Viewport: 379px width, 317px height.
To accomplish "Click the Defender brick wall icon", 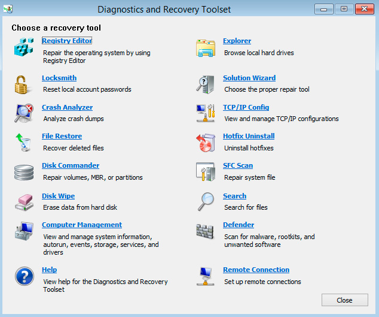I will (x=206, y=231).
